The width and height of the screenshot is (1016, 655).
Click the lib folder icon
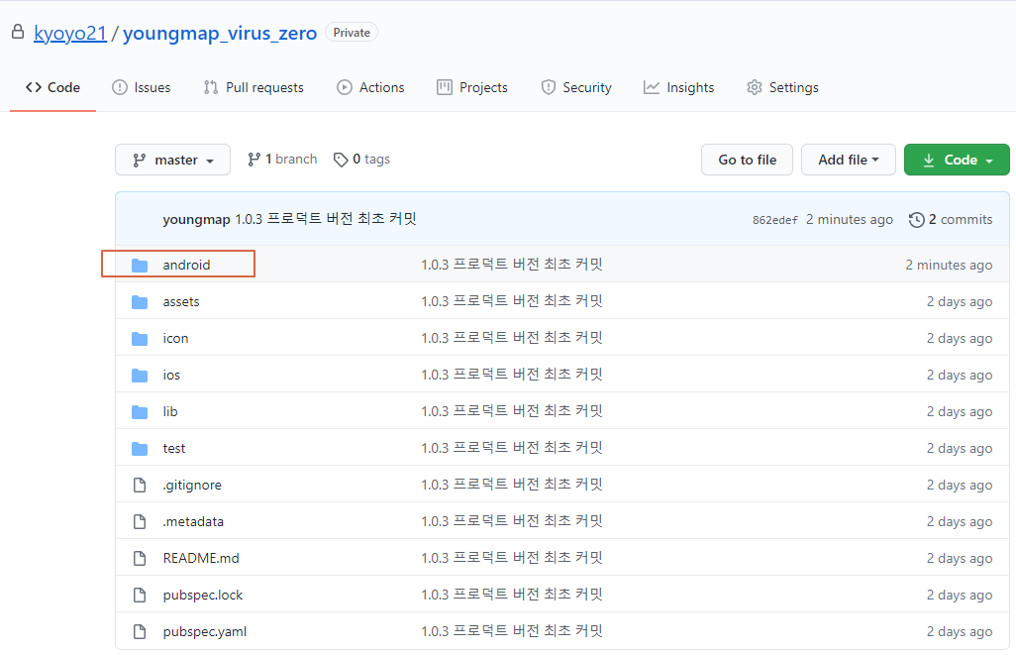(x=140, y=412)
